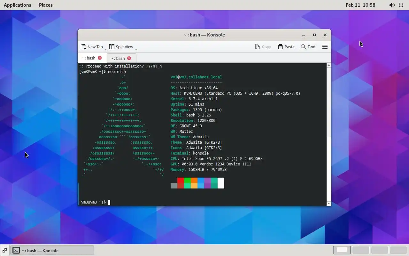Close the Konsole window
409x256 pixels.
[325, 35]
